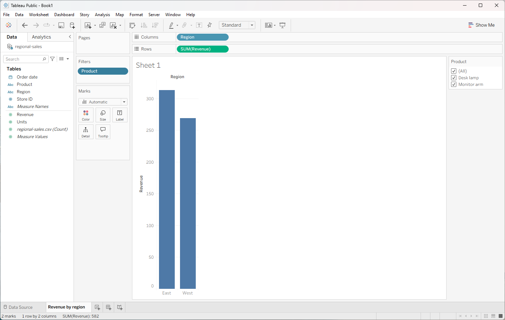The height and width of the screenshot is (320, 505).
Task: Click the Group Members paperclip icon
Action: [x=184, y=25]
